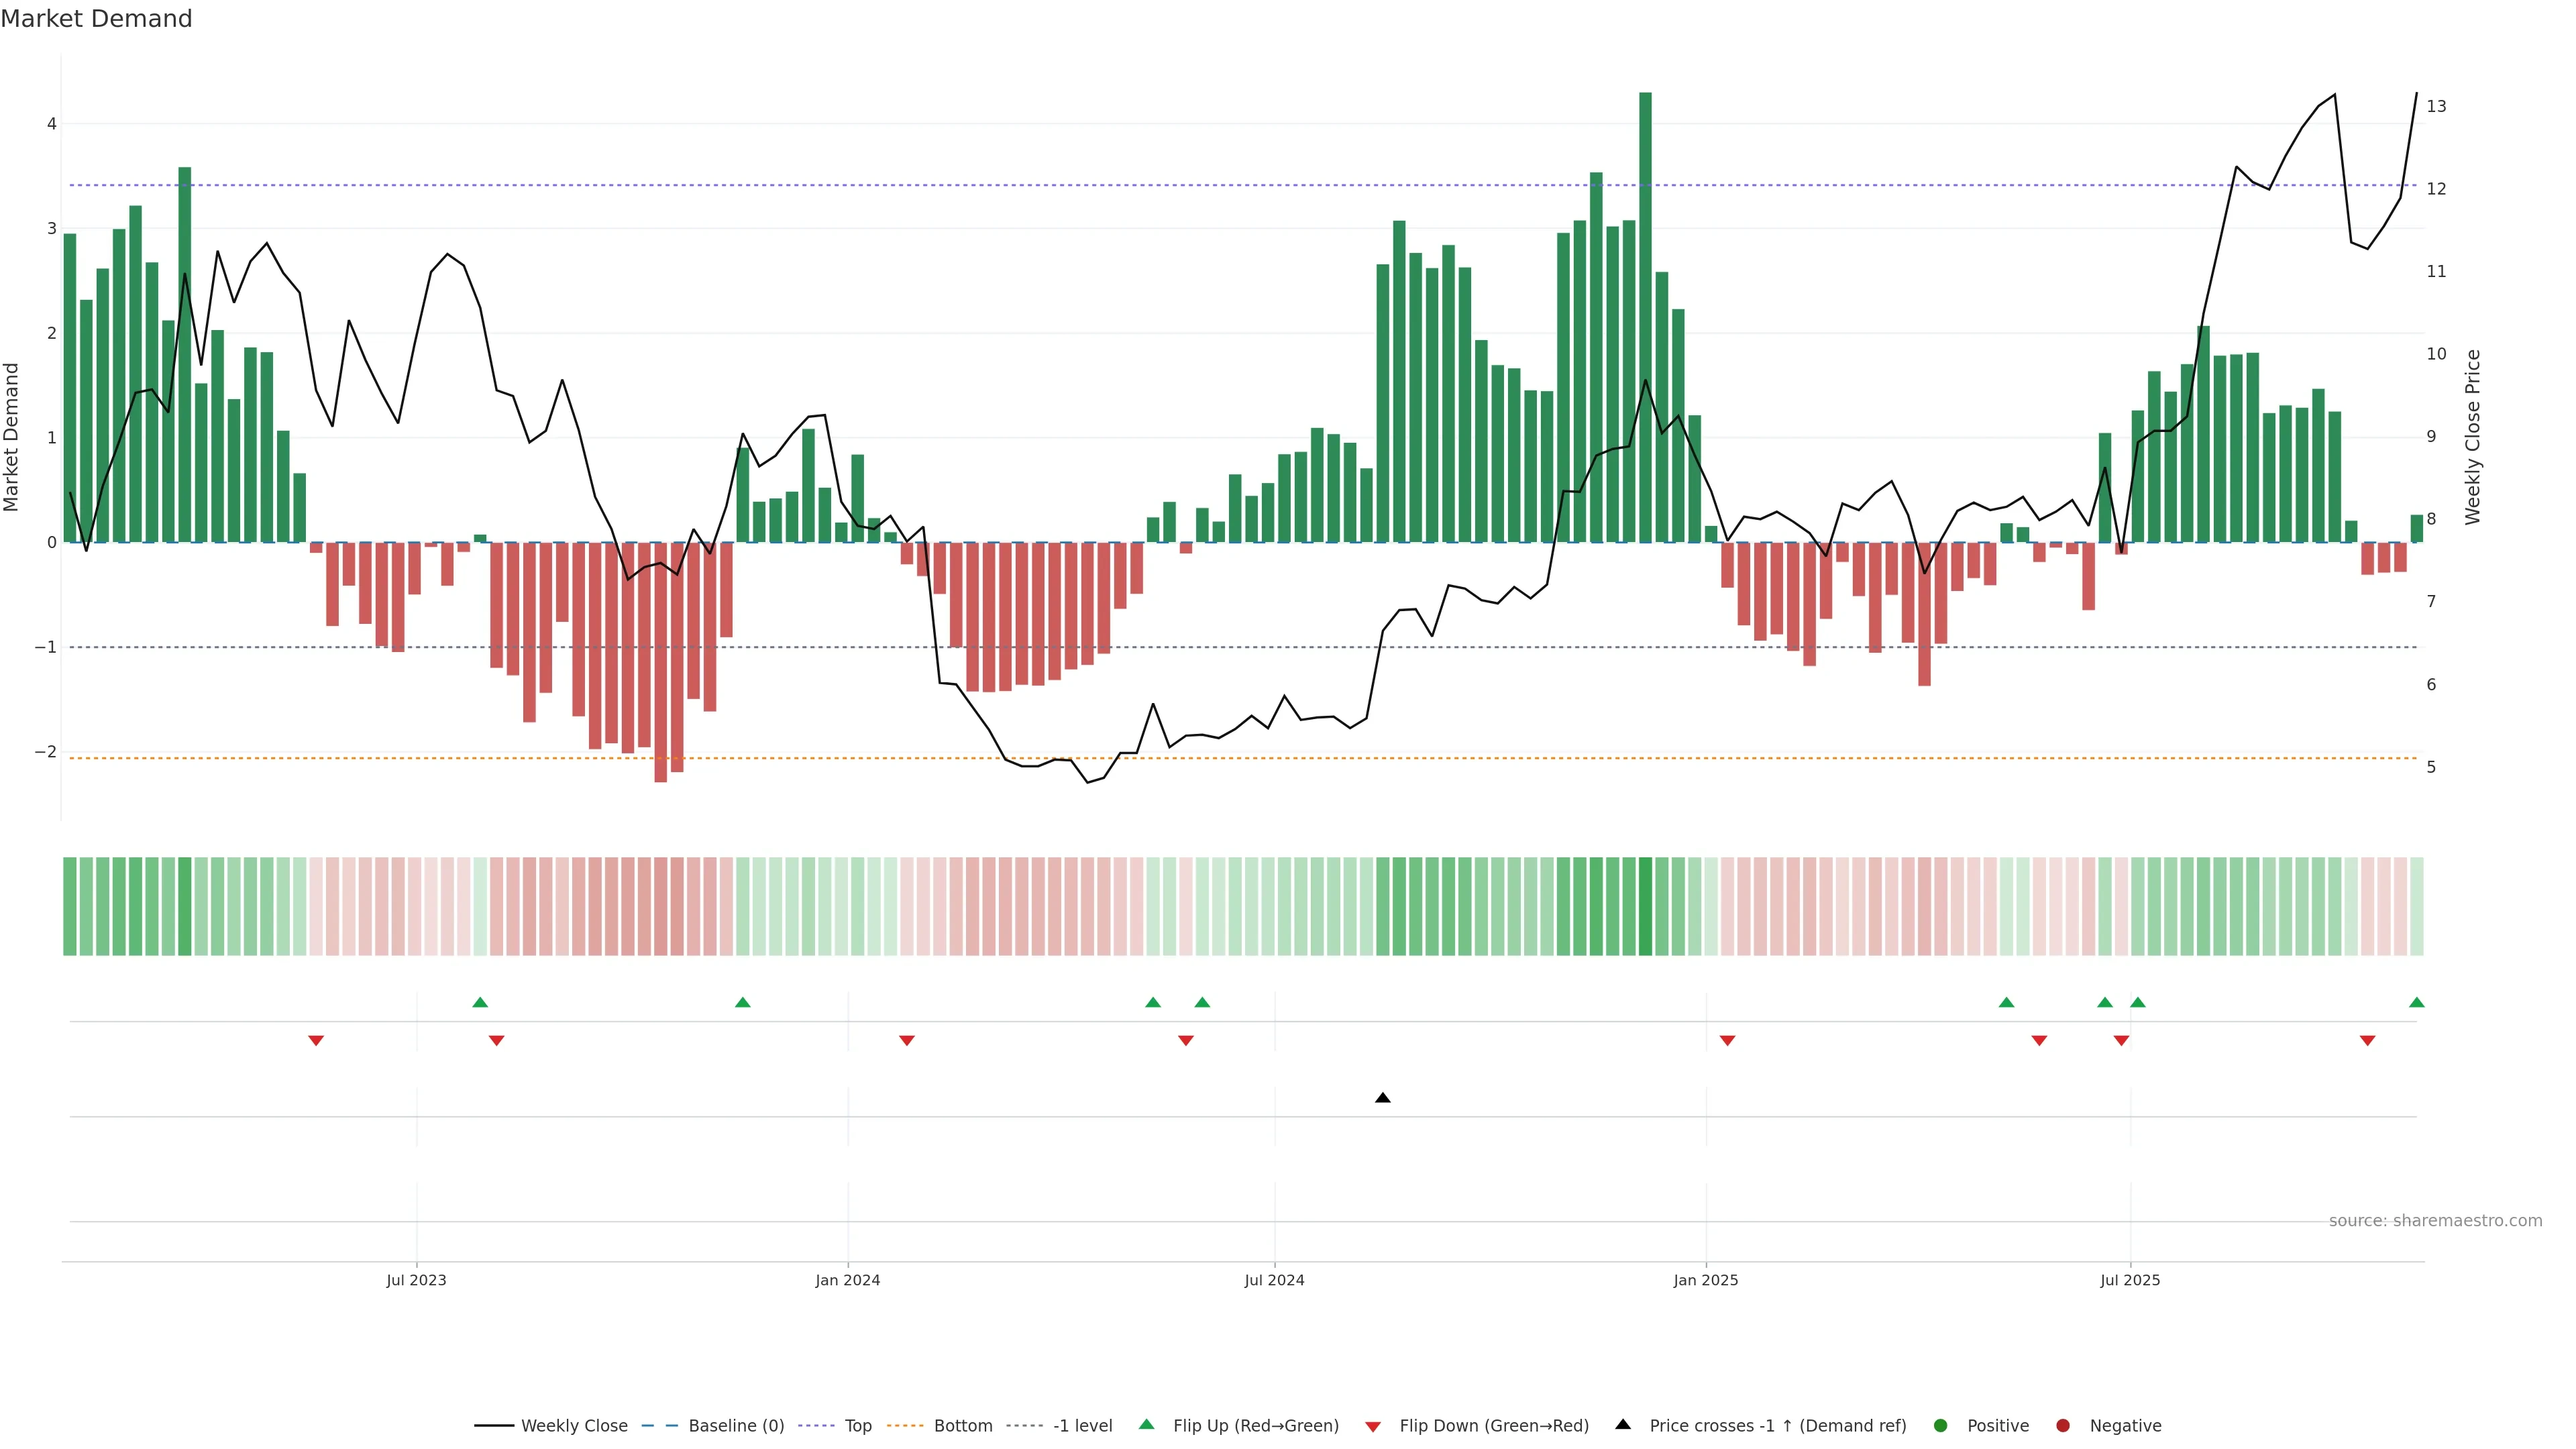Toggle the -1 level legend entry
Image resolution: width=2576 pixels, height=1449 pixels.
pos(1082,1426)
